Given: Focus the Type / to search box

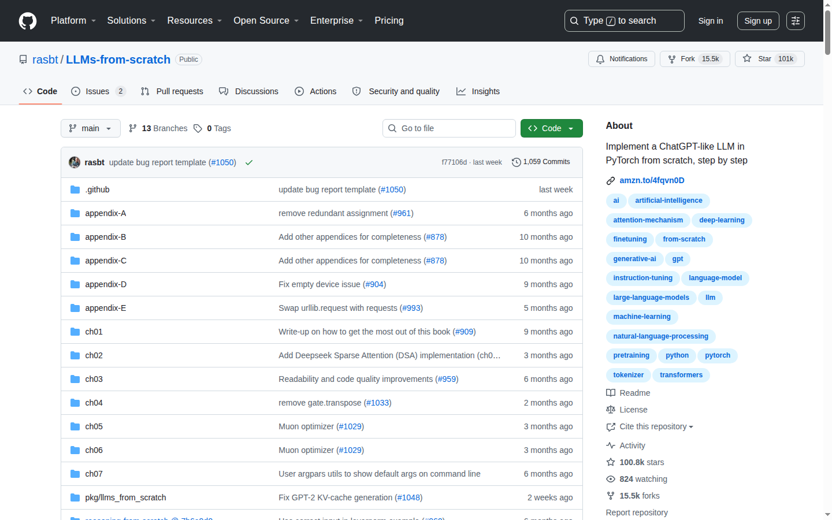Looking at the screenshot, I should [x=625, y=21].
